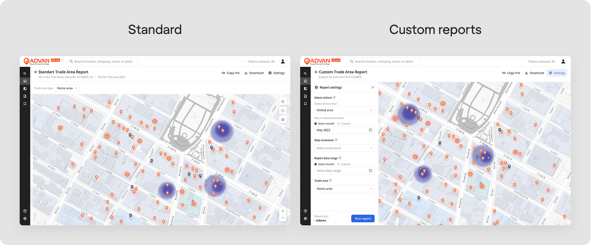Click the info icon next to Map resolution
This screenshot has height=245, width=591.
(336, 140)
